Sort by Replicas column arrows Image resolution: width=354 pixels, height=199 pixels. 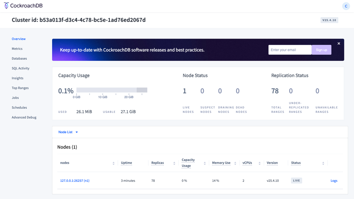(174, 163)
